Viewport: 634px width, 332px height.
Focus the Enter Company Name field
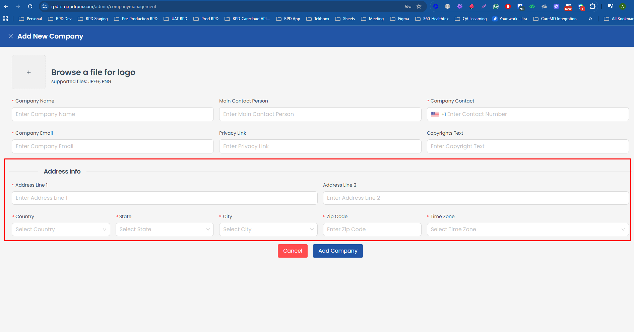pos(113,114)
